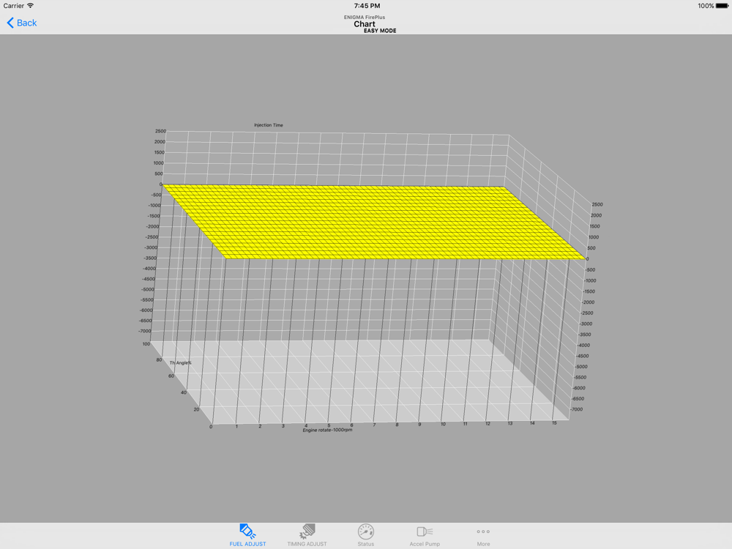Tap the battery icon in status bar

[x=722, y=6]
